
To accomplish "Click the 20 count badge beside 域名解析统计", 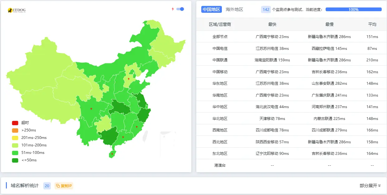I will pyautogui.click(x=47, y=185).
